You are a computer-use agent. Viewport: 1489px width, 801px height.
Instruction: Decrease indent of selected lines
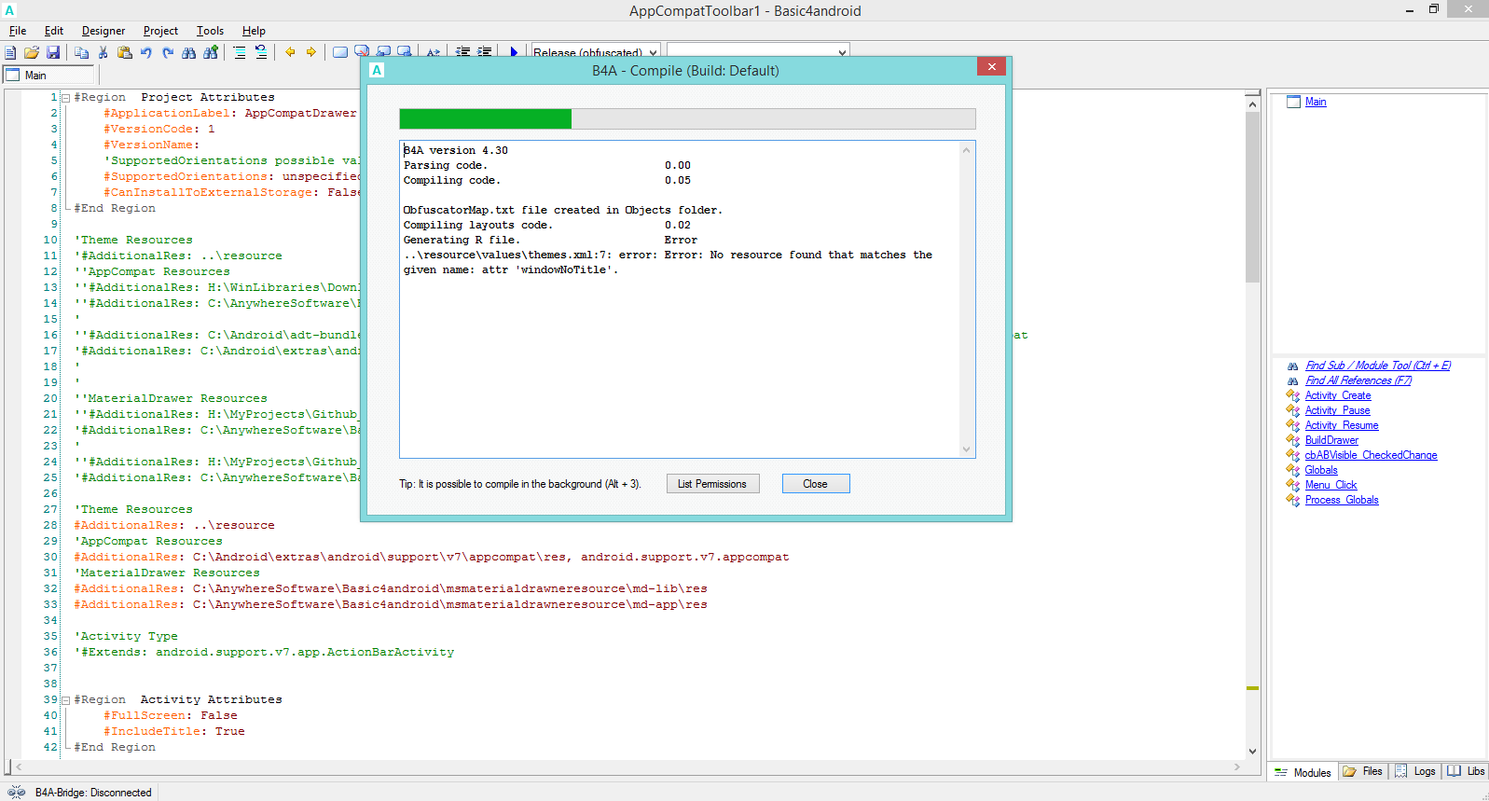tap(463, 52)
